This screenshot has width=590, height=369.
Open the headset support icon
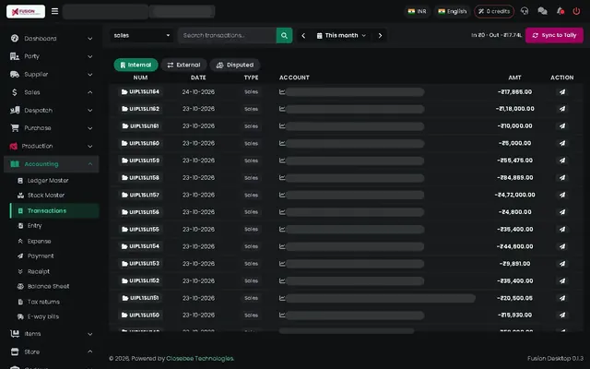[x=525, y=11]
